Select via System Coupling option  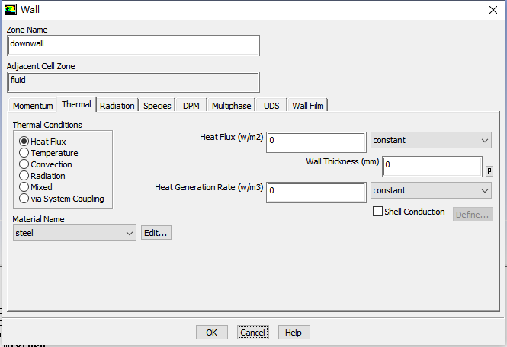pyautogui.click(x=24, y=199)
